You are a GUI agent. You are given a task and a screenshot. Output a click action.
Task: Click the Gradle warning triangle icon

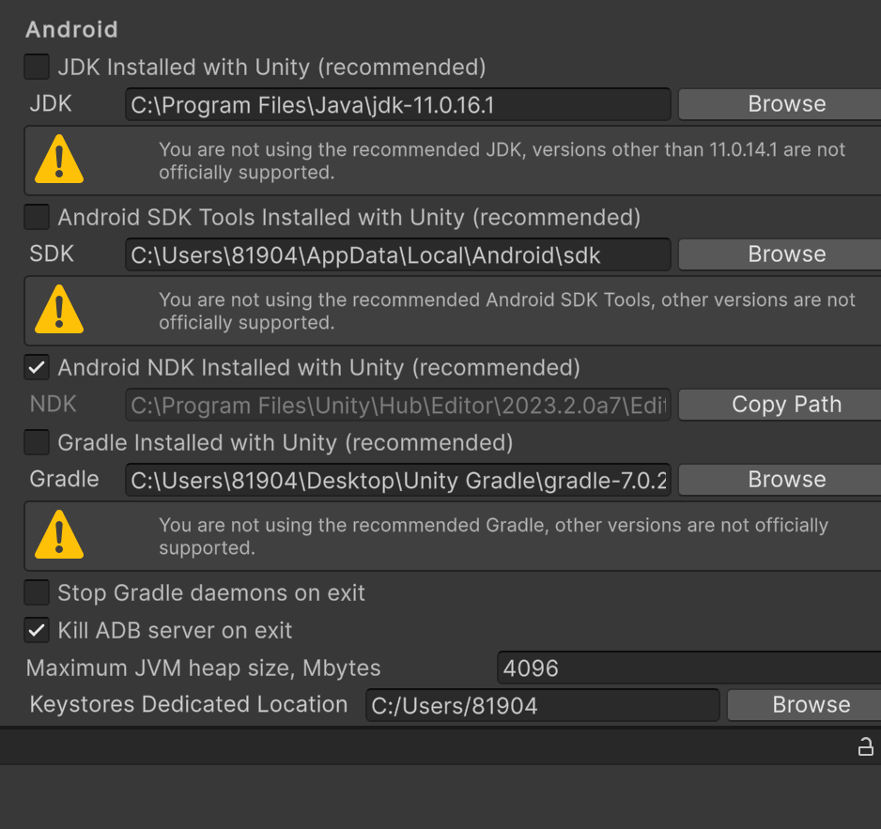[58, 535]
